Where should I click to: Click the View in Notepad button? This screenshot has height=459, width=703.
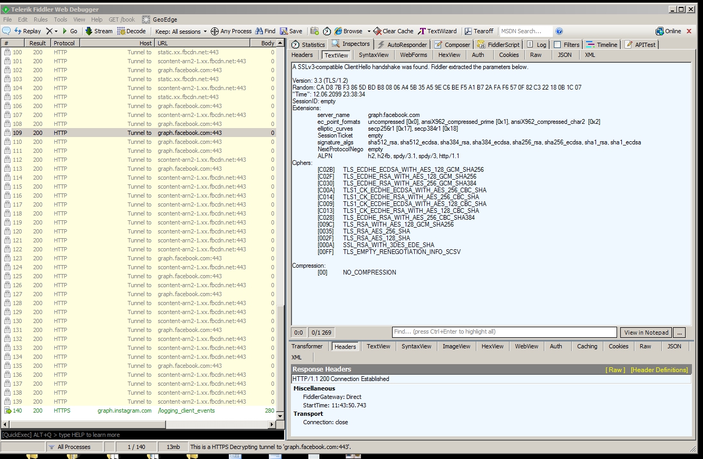(646, 333)
